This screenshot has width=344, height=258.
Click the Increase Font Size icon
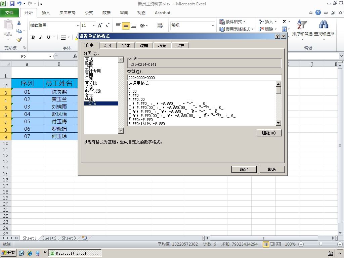100,26
